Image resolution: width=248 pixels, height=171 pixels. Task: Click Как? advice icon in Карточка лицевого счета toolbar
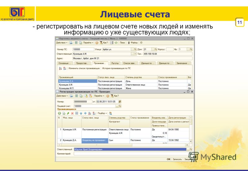coord(104,43)
